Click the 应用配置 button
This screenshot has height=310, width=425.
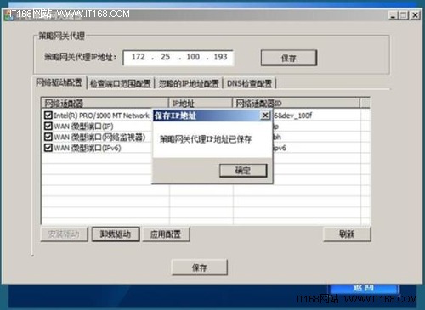click(x=166, y=234)
